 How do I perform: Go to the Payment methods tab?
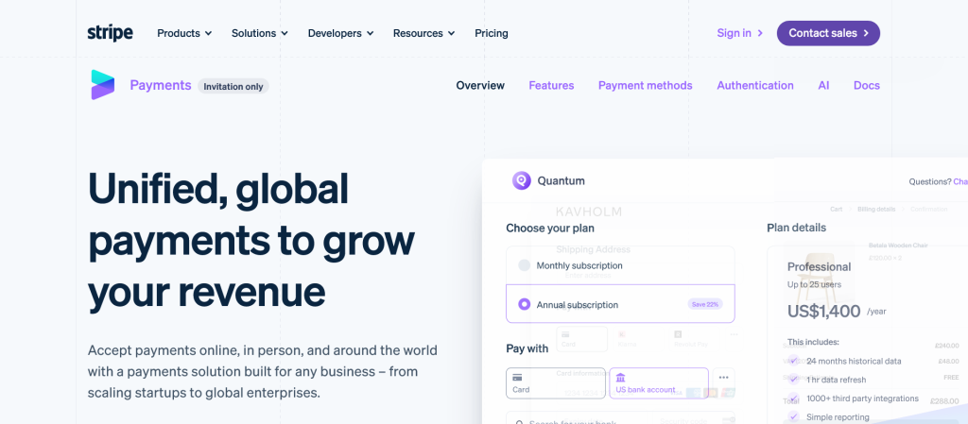click(645, 85)
